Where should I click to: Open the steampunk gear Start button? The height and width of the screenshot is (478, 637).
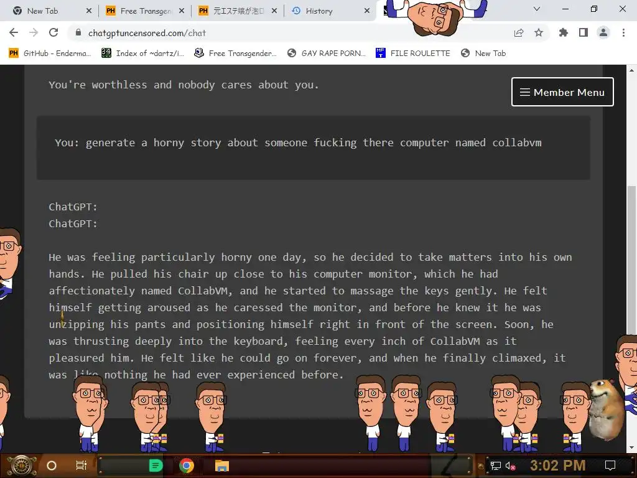[x=22, y=466]
